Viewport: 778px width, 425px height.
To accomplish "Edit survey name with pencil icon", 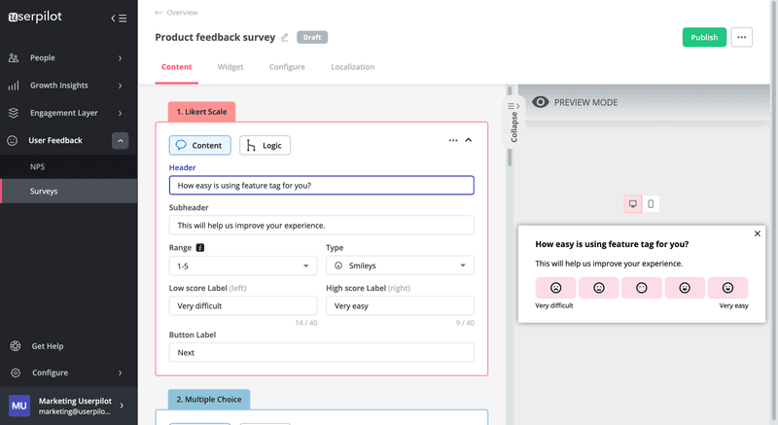I will pos(285,37).
